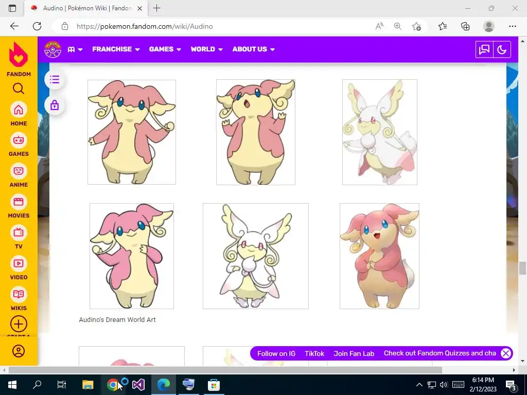
Task: Click the Pokémon Wiki logo
Action: click(x=53, y=49)
